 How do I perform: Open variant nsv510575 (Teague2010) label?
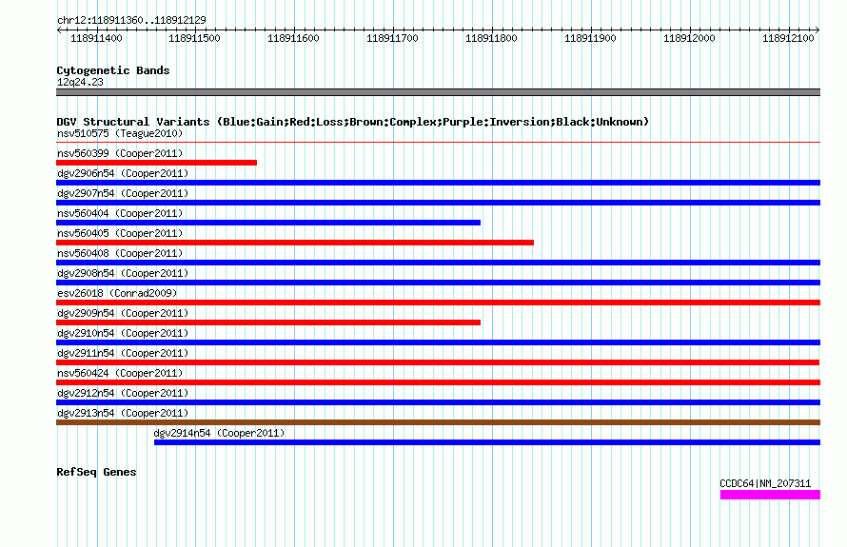pos(120,133)
